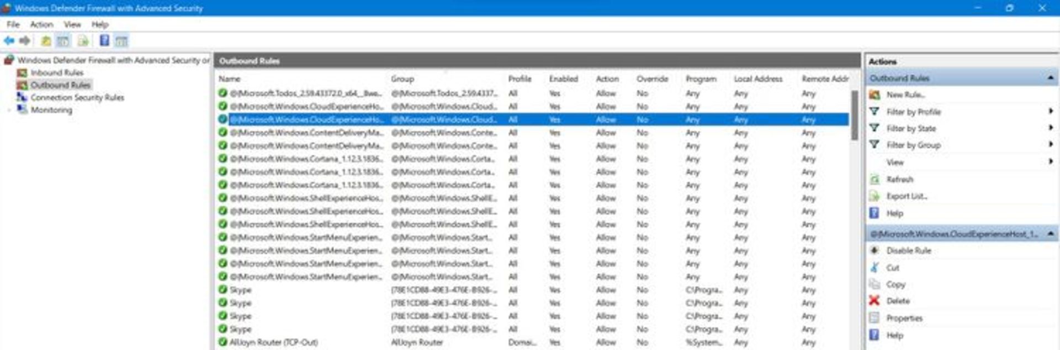Screen dimensions: 1060x350
Task: Expand the Filter by State submenu
Action: click(x=1050, y=128)
